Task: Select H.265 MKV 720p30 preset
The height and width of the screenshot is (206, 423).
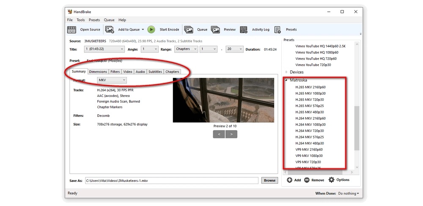Action: (x=310, y=99)
